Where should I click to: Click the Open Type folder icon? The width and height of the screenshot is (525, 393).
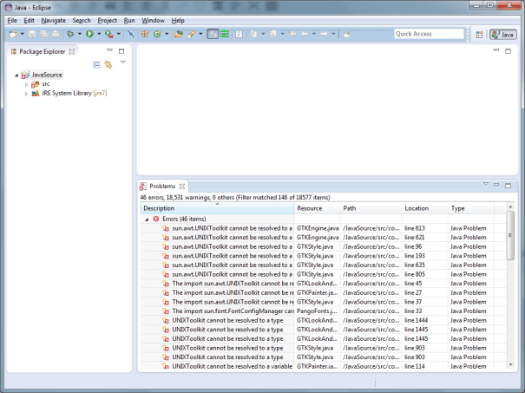coord(179,34)
